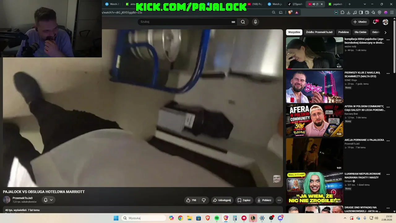Click the channel watermark in video corner
396x223 pixels.
tap(277, 179)
